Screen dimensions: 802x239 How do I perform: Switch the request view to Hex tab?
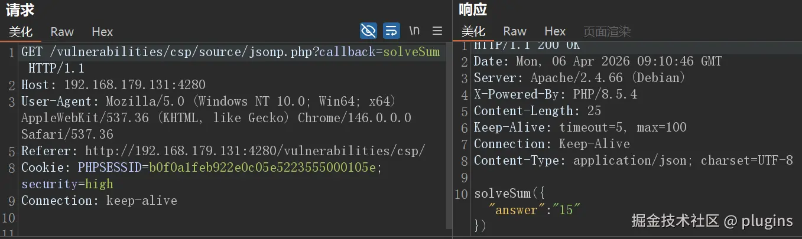click(x=102, y=32)
